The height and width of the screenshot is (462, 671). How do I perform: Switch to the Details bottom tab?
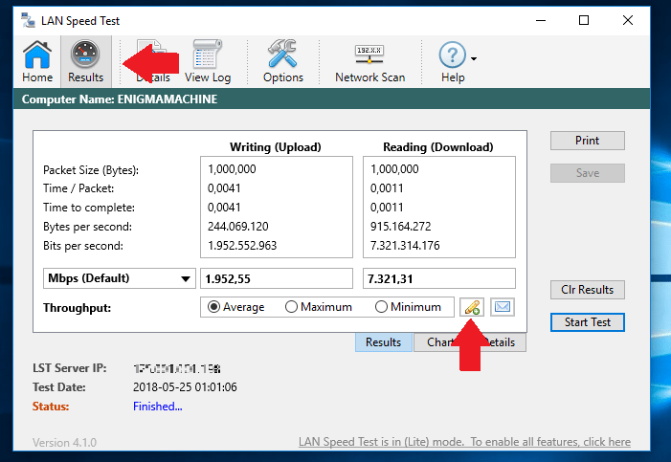[x=499, y=342]
